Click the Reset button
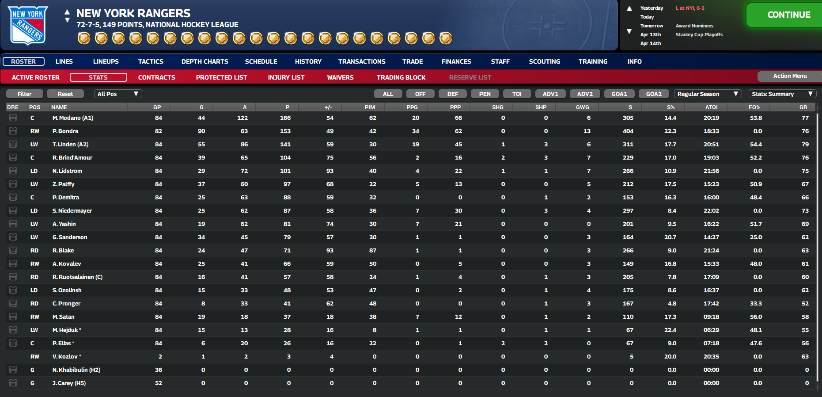This screenshot has height=397, width=822. pyautogui.click(x=65, y=94)
